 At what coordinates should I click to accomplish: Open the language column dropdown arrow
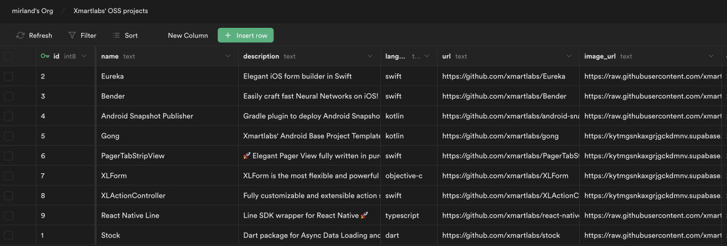pos(427,56)
